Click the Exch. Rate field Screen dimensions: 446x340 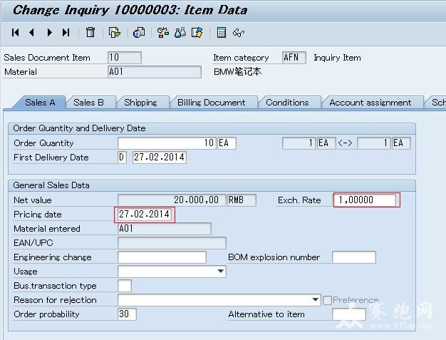(365, 200)
